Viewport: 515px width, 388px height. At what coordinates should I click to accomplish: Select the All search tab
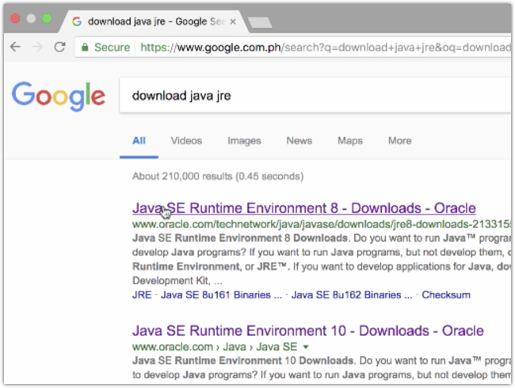[139, 141]
